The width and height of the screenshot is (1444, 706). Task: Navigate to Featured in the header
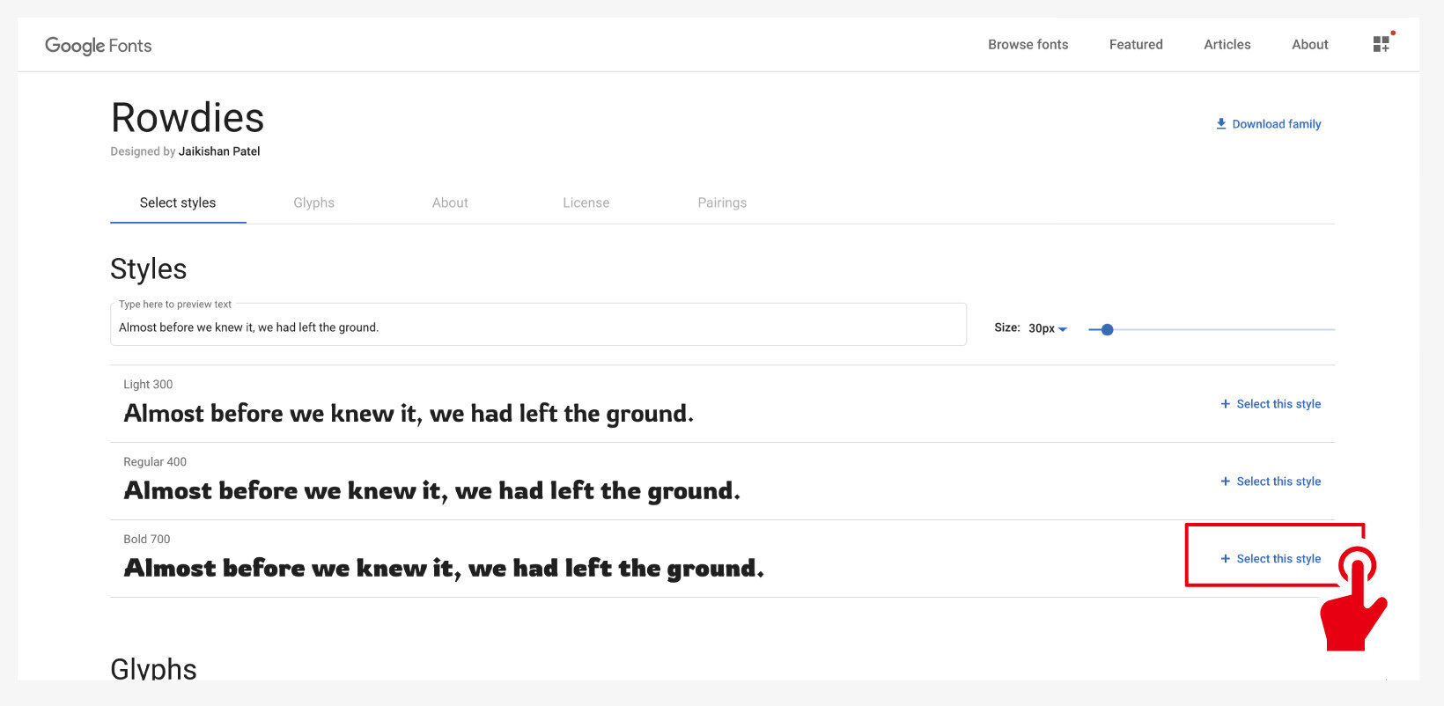1136,45
